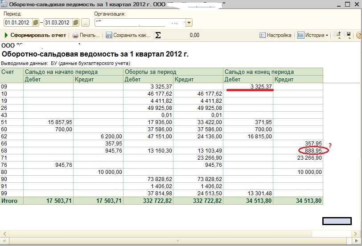Click the save settings icon in toolbar
The width and height of the screenshot is (362, 246).
point(347,35)
